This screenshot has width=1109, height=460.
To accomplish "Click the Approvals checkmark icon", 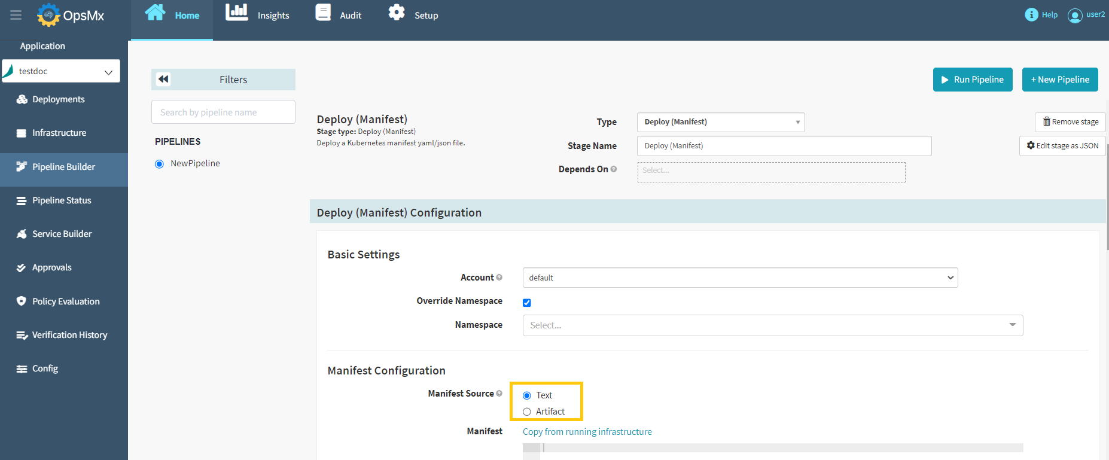I will (22, 267).
